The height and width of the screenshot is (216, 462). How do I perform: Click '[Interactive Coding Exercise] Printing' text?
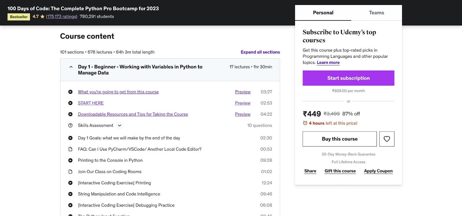tap(114, 183)
